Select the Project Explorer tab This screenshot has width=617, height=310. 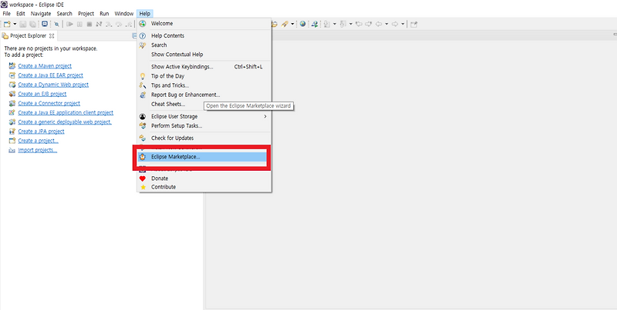(28, 35)
